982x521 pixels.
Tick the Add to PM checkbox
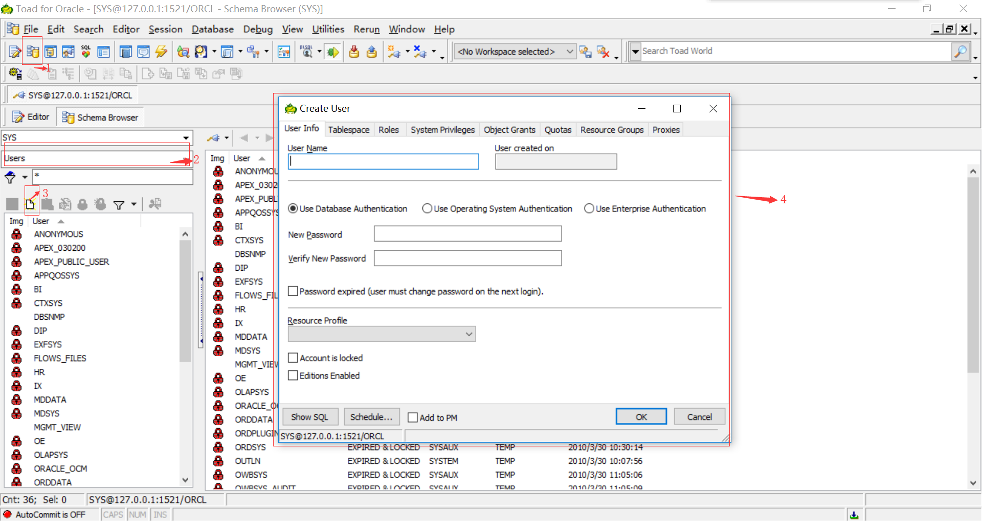[413, 417]
